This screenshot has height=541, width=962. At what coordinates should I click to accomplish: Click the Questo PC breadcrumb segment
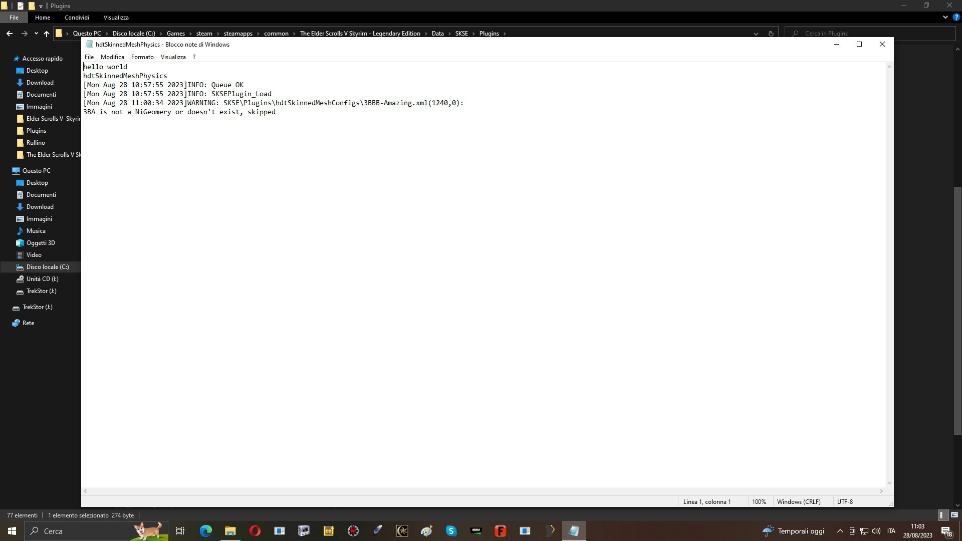point(87,34)
